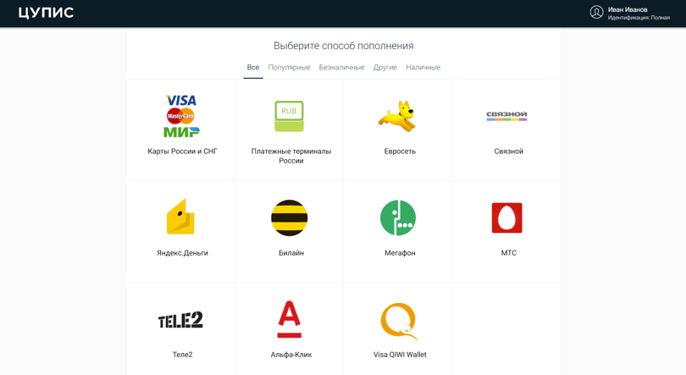Open the user profile avatar icon
686x375 pixels.
tap(596, 12)
